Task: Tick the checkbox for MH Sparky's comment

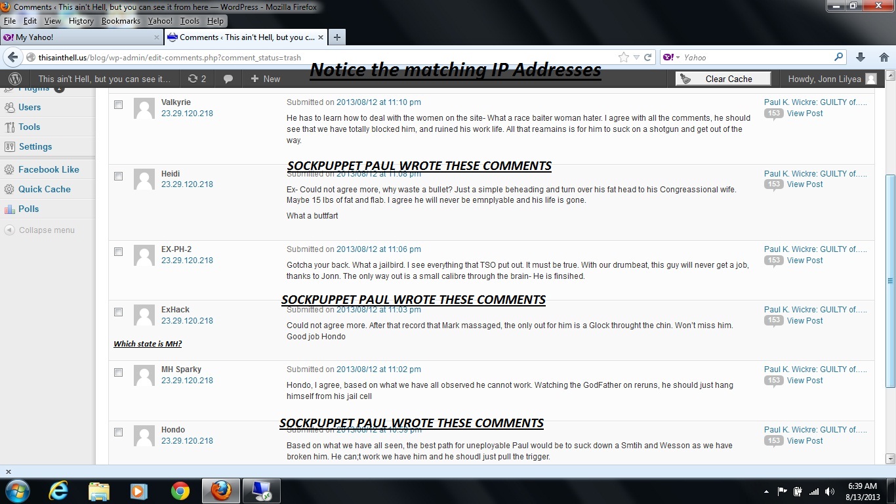Action: pos(119,372)
